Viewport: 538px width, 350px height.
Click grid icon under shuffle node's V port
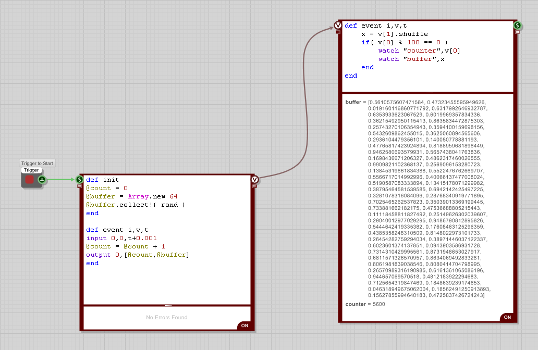click(x=338, y=32)
